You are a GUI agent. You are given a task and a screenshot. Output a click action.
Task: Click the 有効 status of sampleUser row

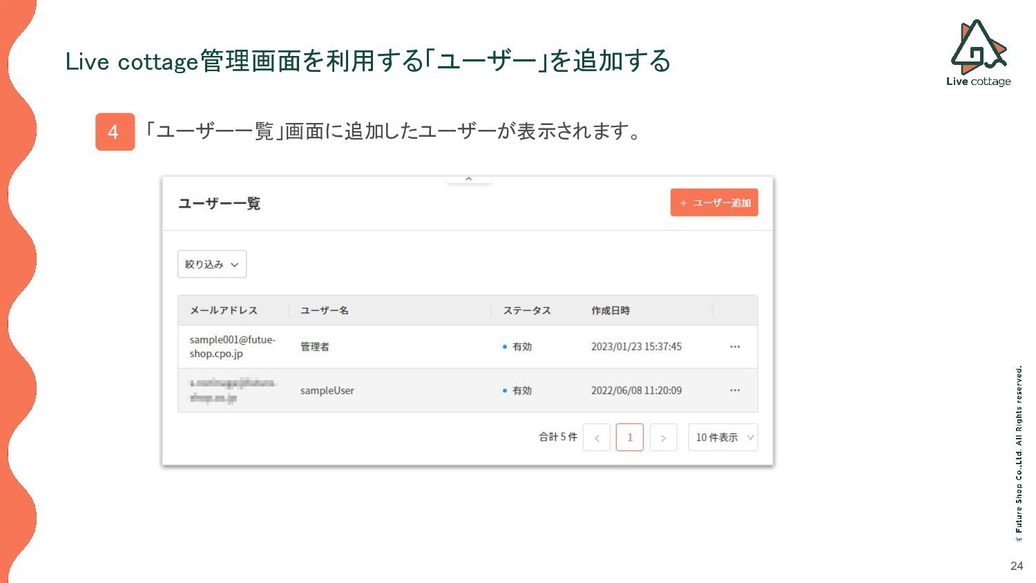point(521,390)
